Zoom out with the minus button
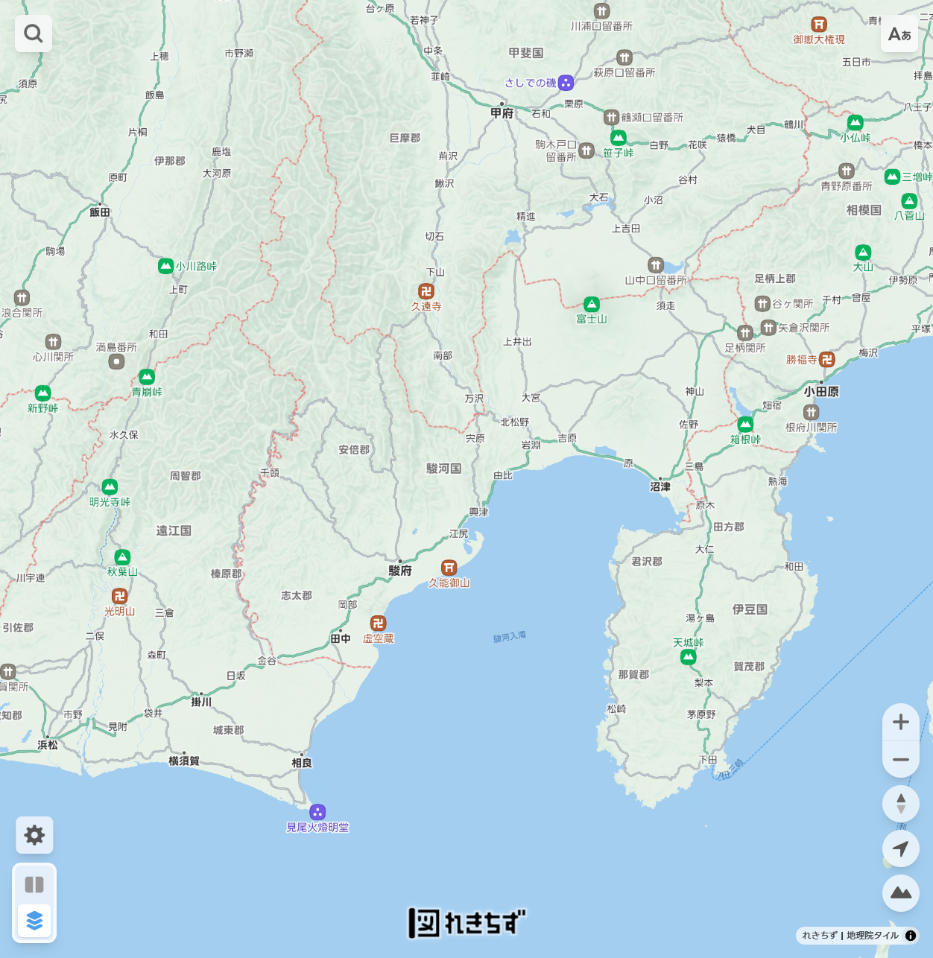Screen dimensions: 933x958 900,760
